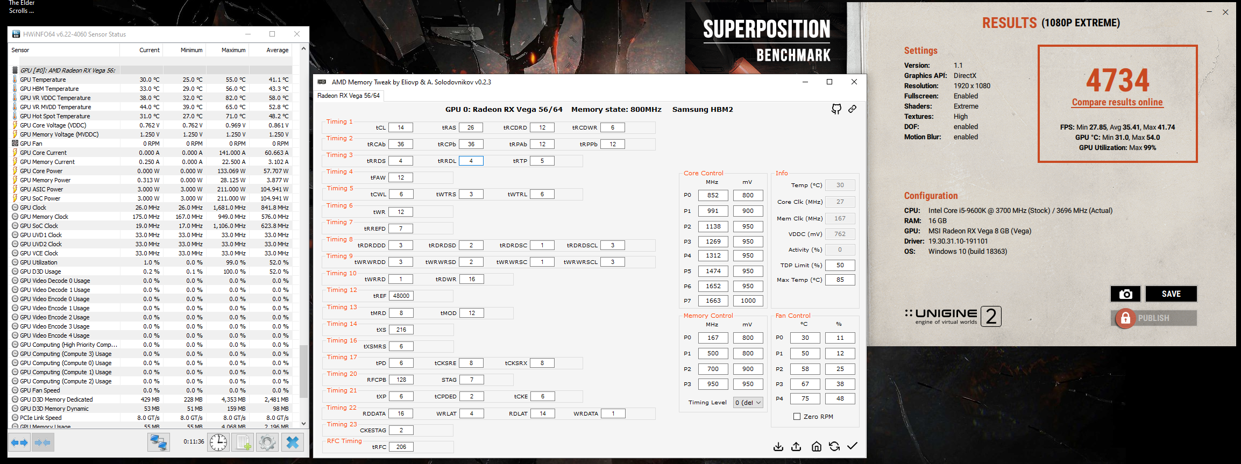The width and height of the screenshot is (1241, 464).
Task: Click the tRFC input field
Action: pyautogui.click(x=401, y=447)
